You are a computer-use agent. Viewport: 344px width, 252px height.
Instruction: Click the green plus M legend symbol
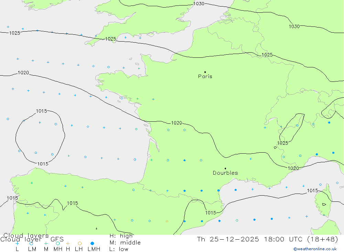pos(46,243)
